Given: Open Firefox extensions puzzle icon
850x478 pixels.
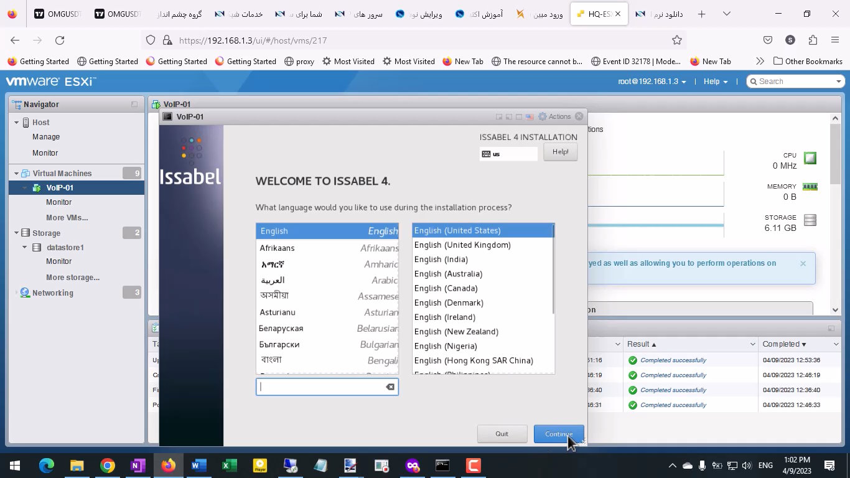Looking at the screenshot, I should (813, 40).
